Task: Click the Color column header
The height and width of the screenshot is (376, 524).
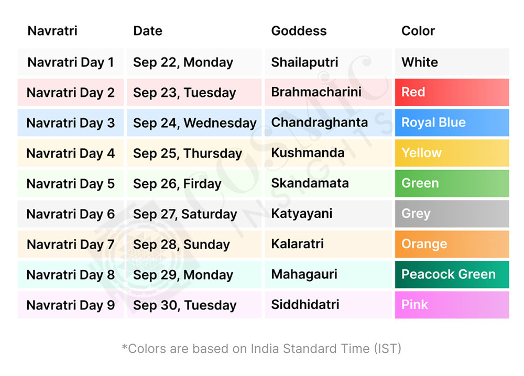Action: [418, 31]
